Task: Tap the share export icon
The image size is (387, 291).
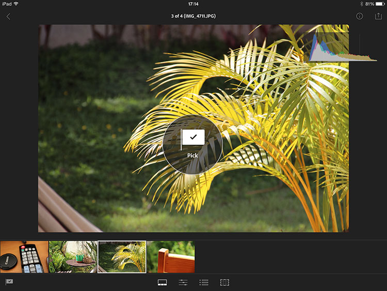Action: [x=378, y=17]
